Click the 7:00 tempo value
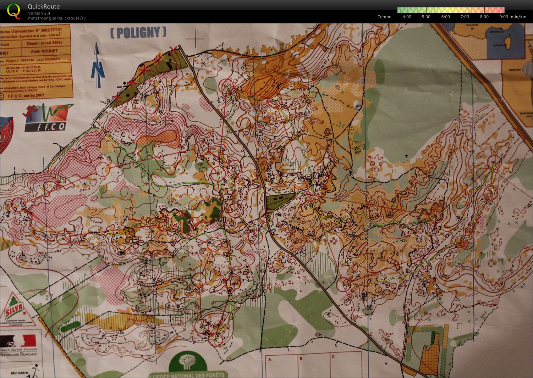Viewport: 533px width, 378px height. [465, 17]
